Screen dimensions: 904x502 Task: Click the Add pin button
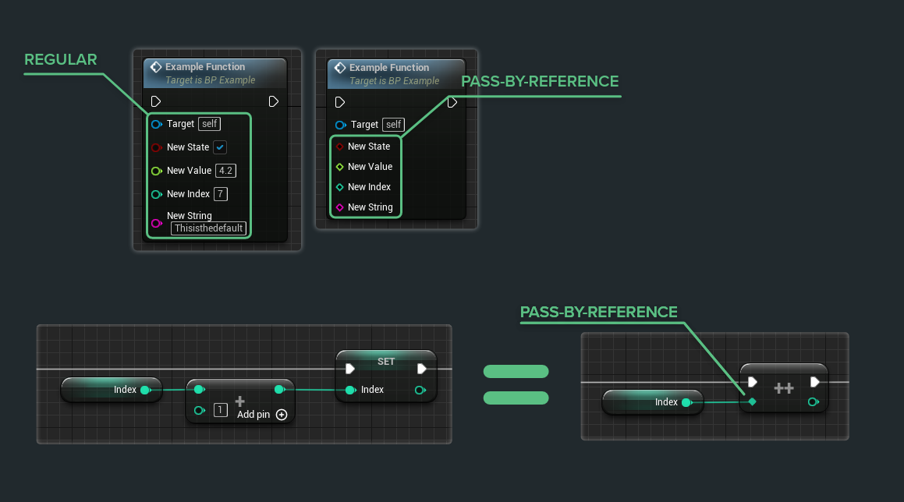pos(253,415)
